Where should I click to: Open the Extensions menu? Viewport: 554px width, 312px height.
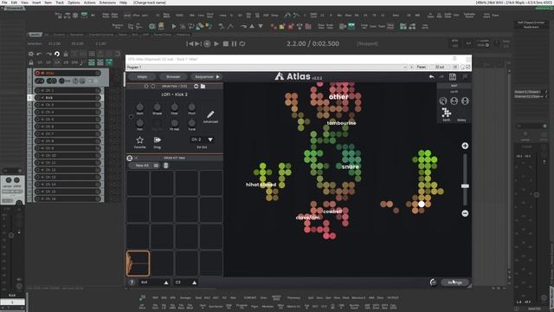point(107,3)
